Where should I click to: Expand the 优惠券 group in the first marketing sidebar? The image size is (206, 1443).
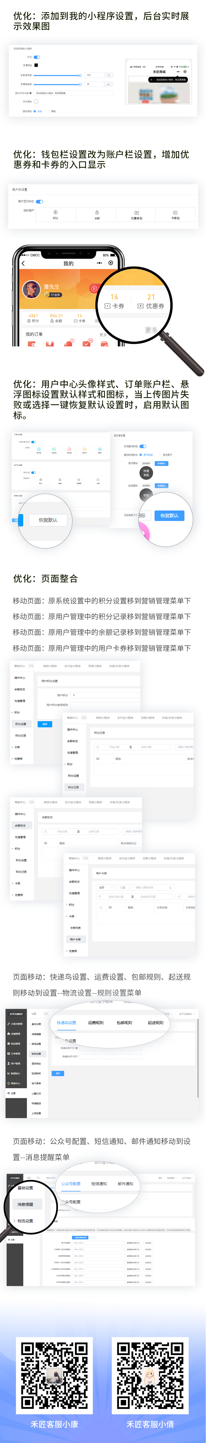[17, 758]
